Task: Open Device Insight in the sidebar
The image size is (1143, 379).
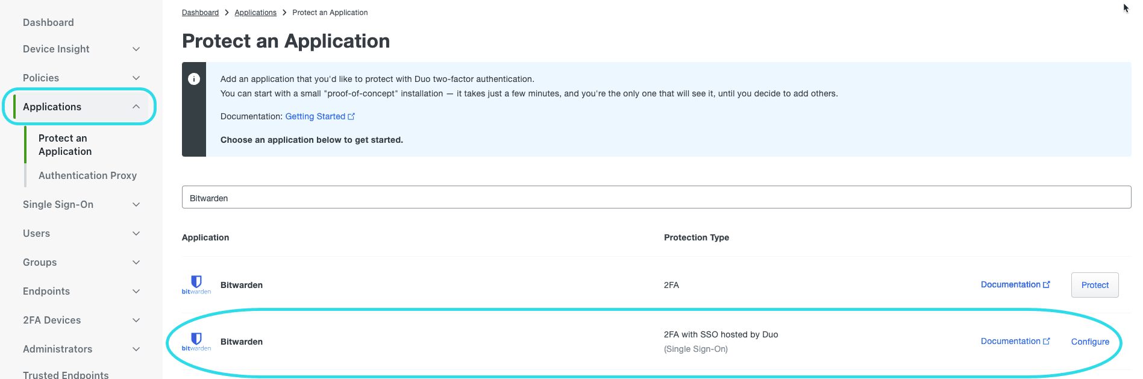Action: [x=56, y=49]
